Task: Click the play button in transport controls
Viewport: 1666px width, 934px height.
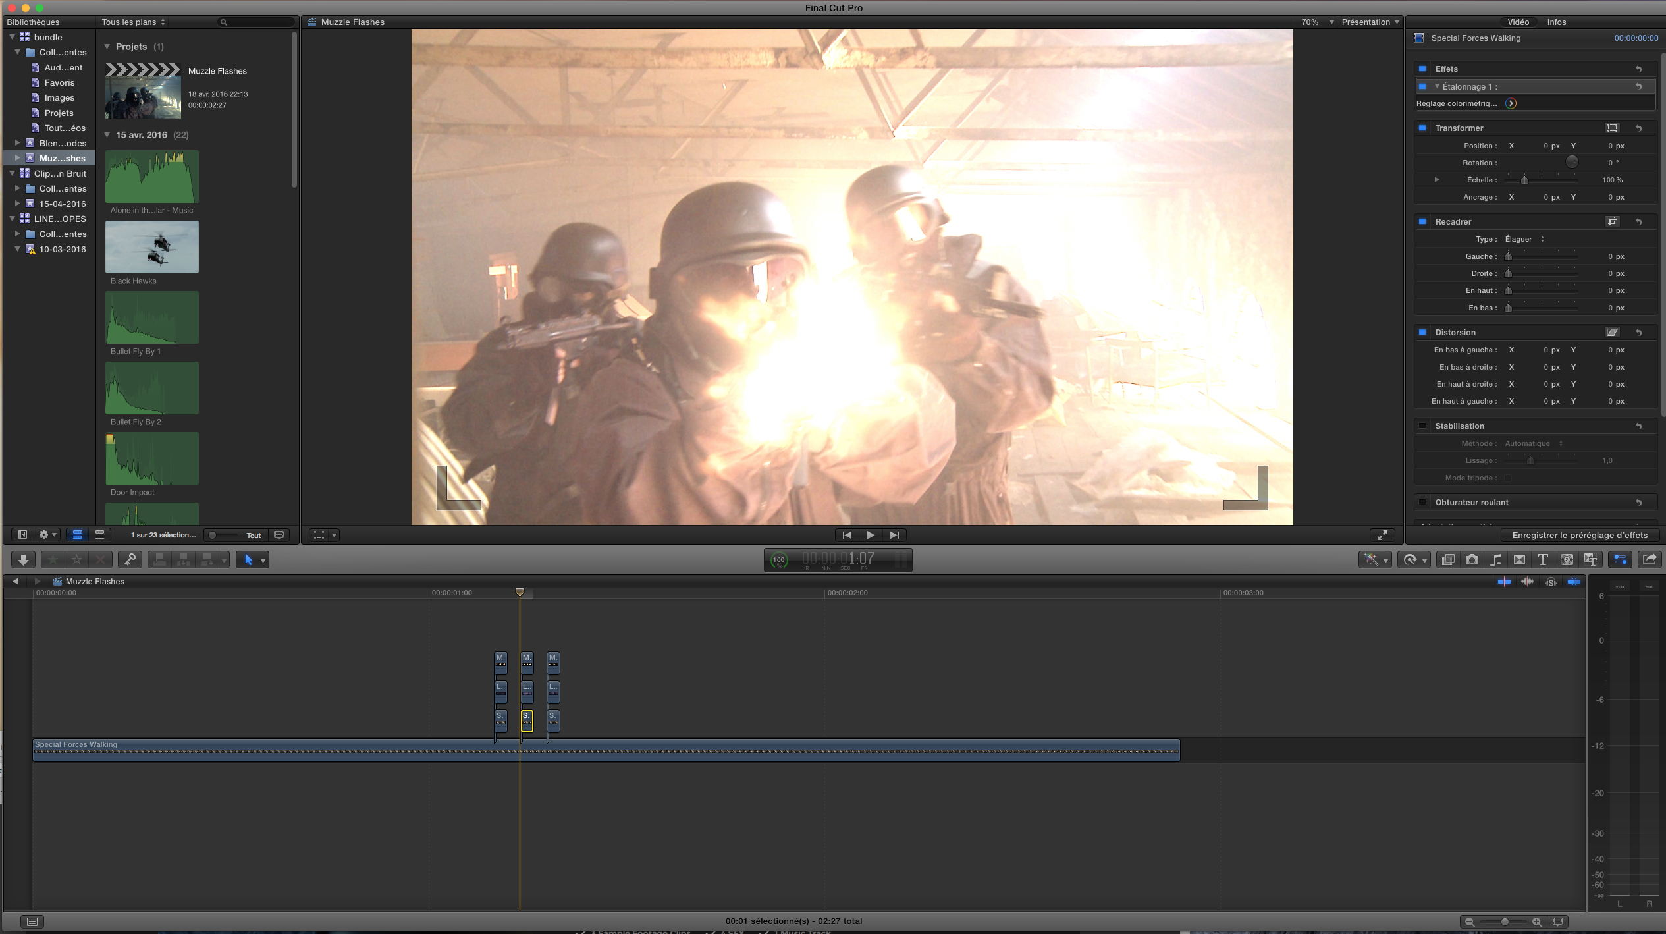Action: point(870,535)
